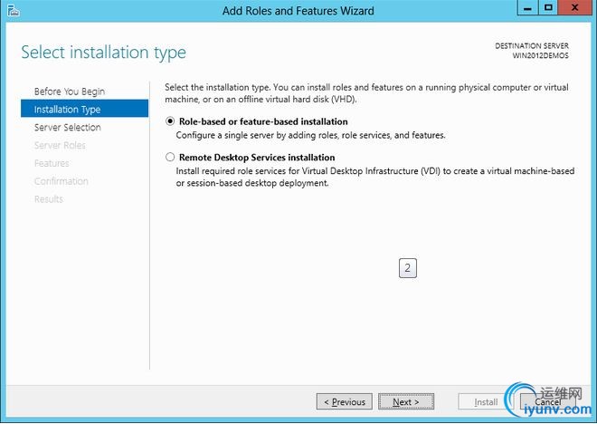Switch to the Server Selection step

tap(68, 128)
